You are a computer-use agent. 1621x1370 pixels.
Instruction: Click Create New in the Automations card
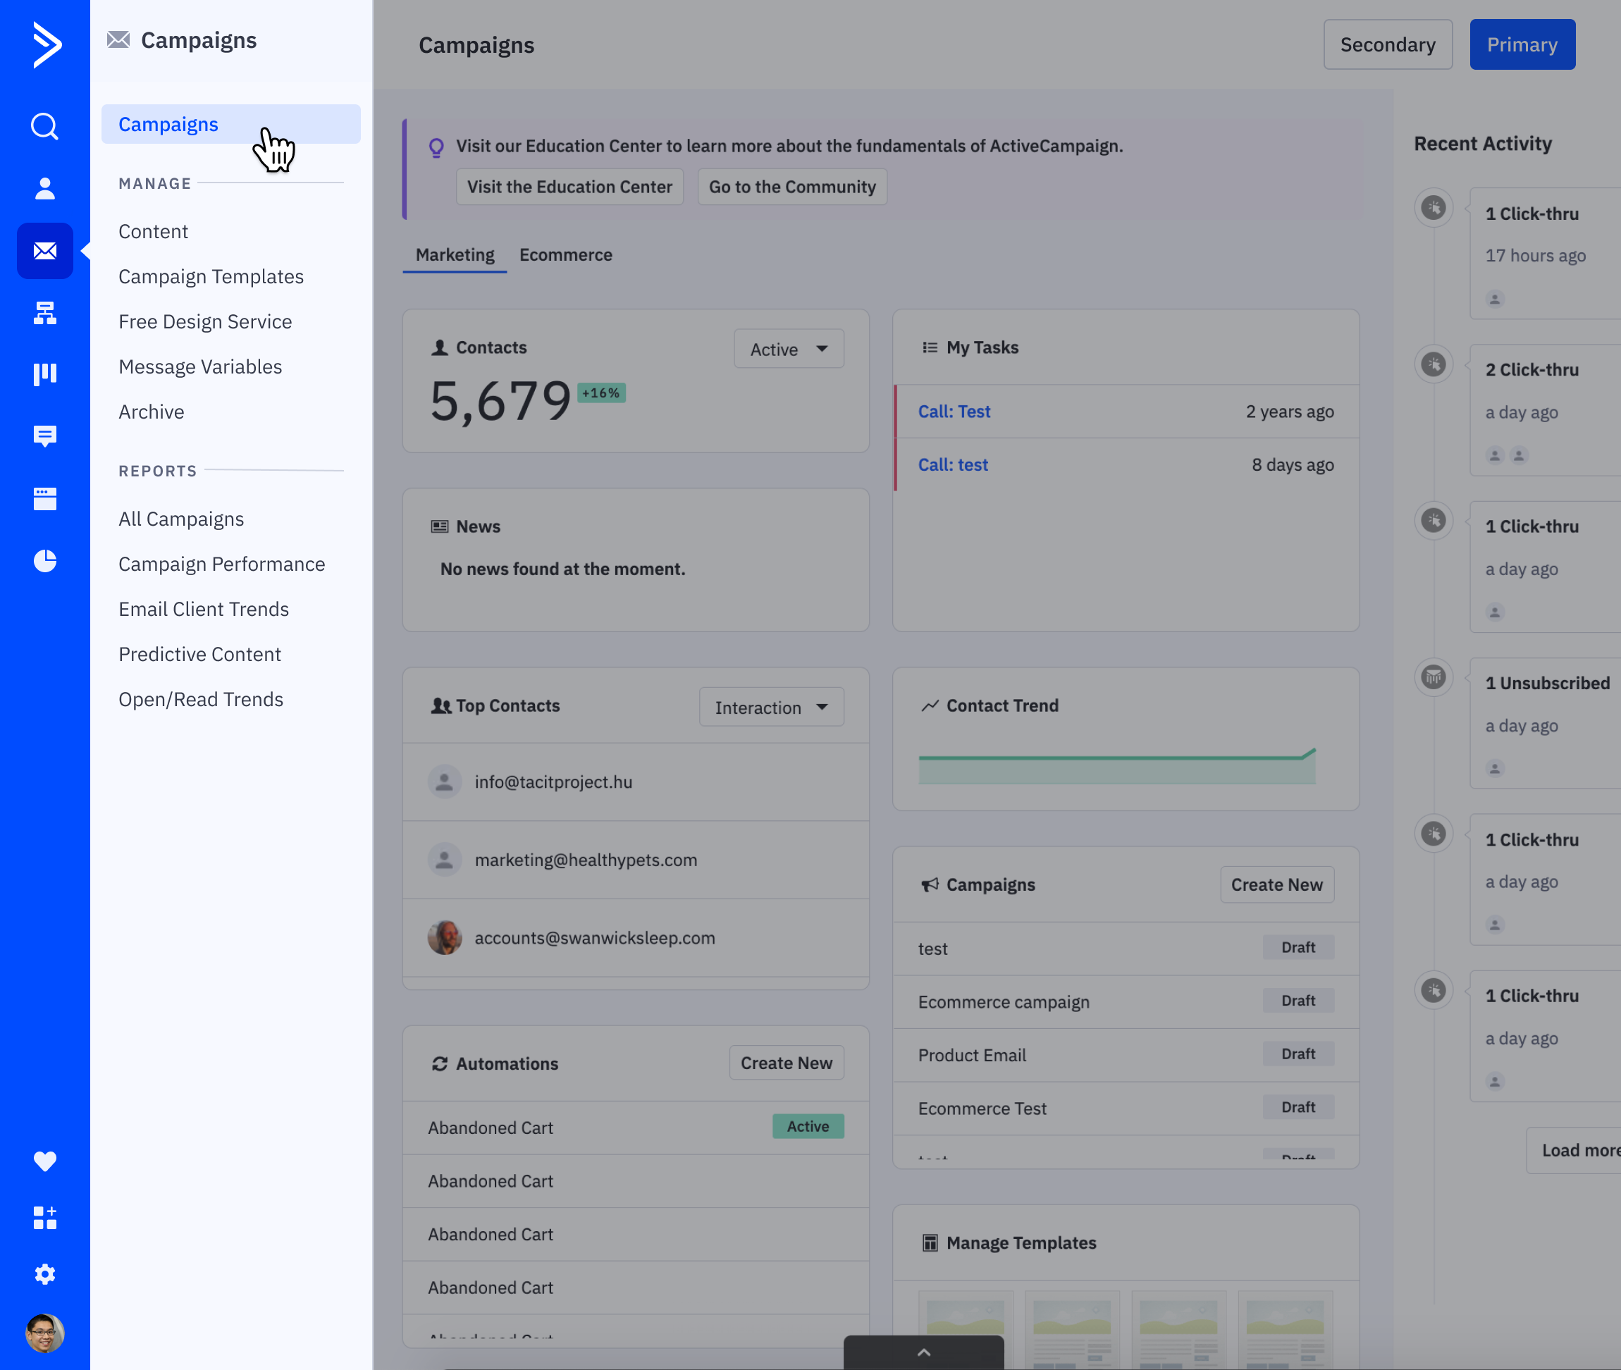tap(786, 1063)
